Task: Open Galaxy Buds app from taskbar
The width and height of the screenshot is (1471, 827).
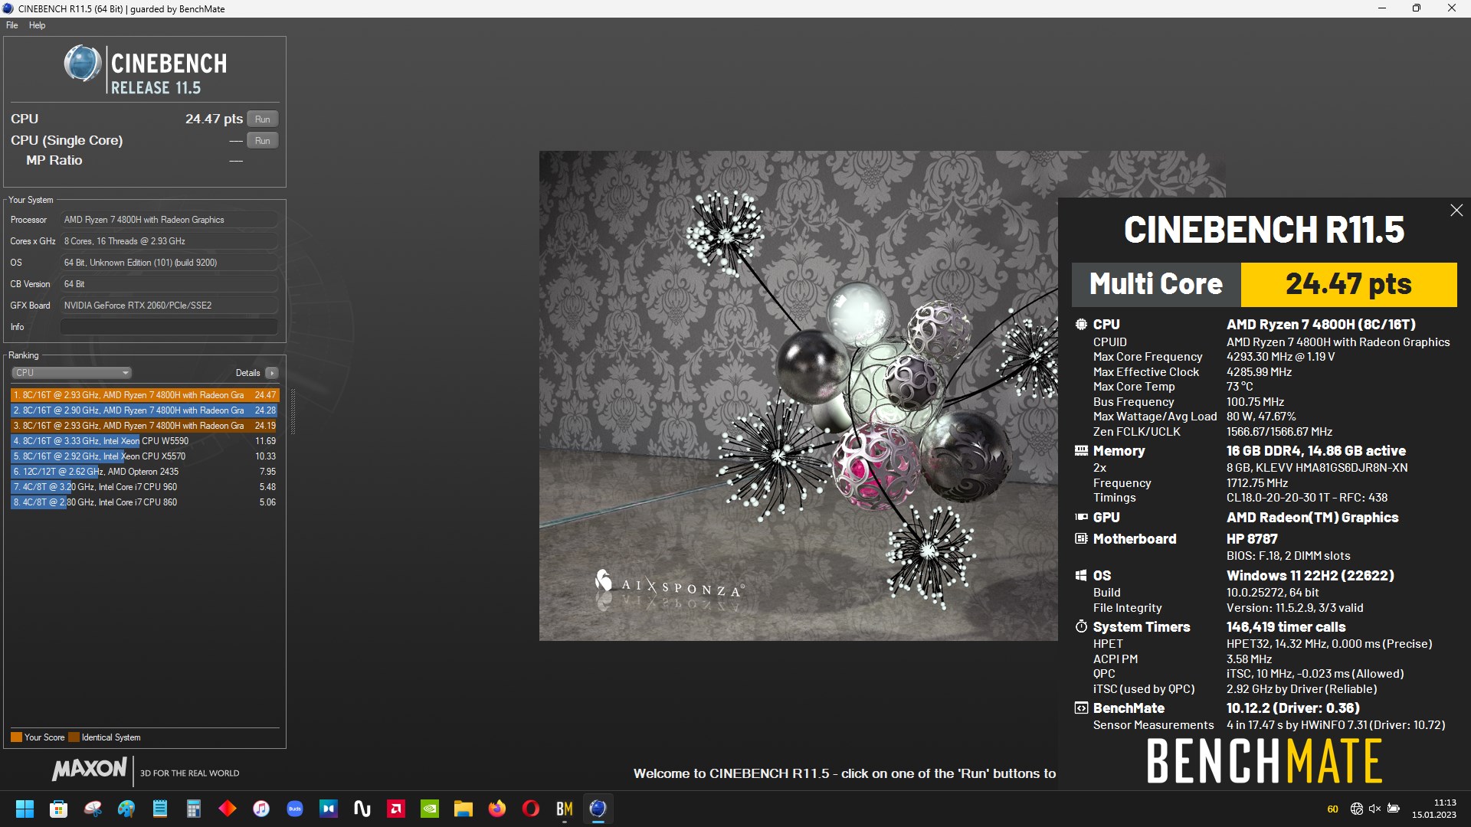Action: pos(295,809)
